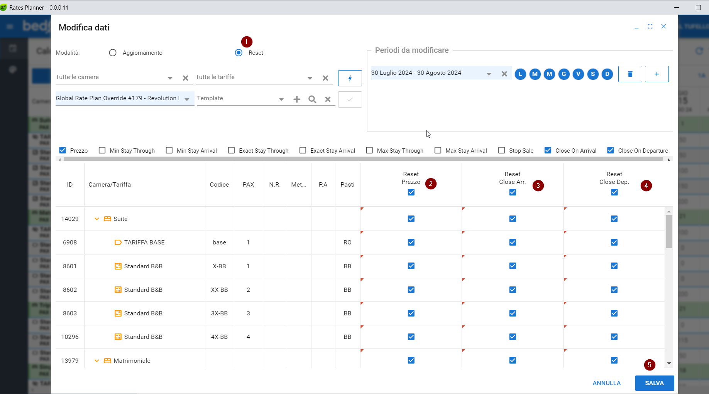Click the Codice column header
Image resolution: width=709 pixels, height=394 pixels.
(x=219, y=185)
